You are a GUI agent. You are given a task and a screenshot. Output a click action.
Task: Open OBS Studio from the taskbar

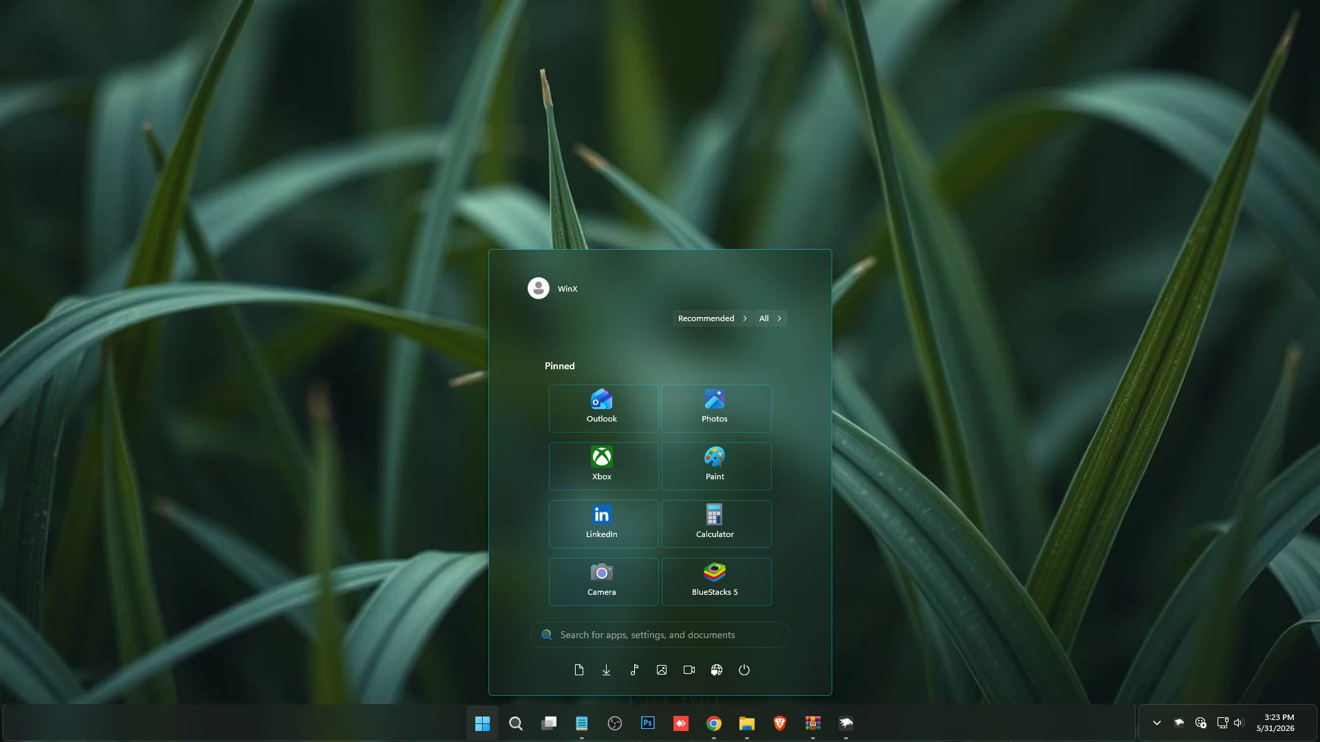[x=615, y=723]
